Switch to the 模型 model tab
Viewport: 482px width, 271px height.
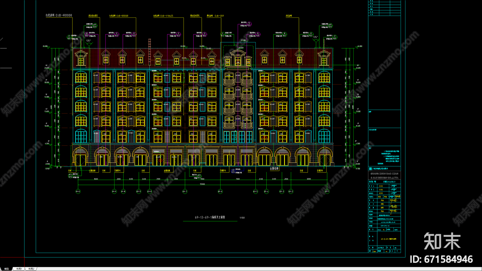point(7,269)
